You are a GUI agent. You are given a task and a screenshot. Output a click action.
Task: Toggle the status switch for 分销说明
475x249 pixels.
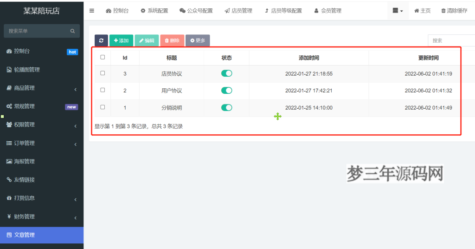click(226, 107)
